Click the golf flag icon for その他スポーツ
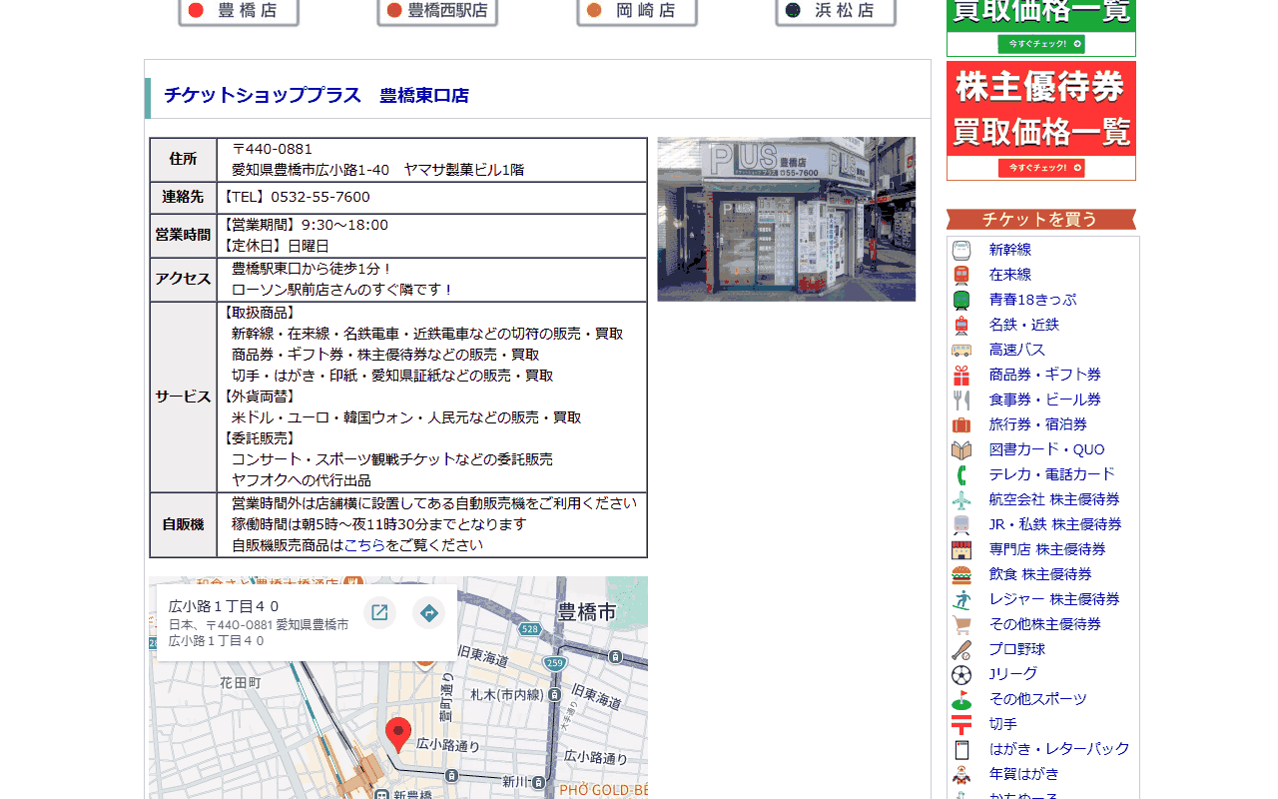Screen dimensions: 1278x799 (x=961, y=699)
